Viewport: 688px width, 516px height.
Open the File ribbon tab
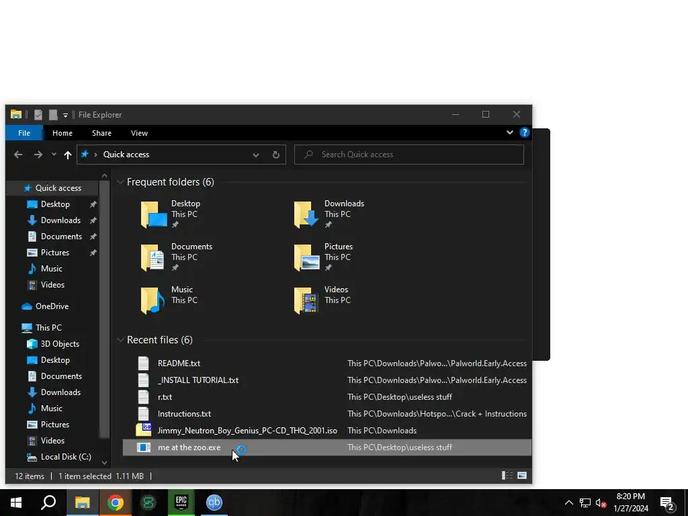(24, 133)
